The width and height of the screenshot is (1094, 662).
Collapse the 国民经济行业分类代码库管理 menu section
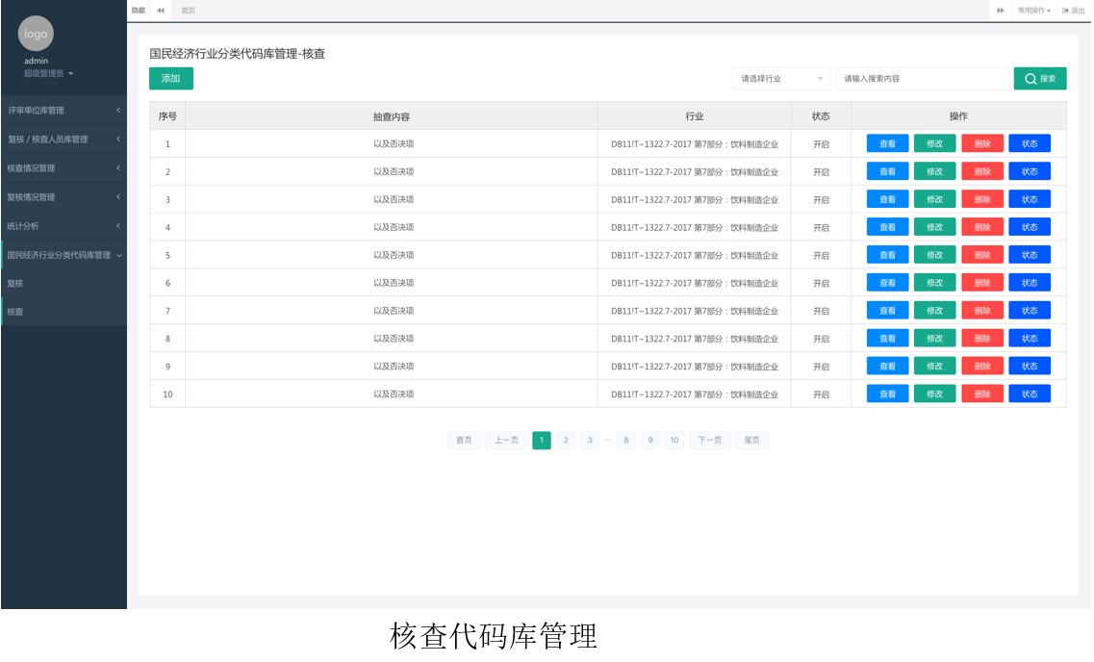pyautogui.click(x=63, y=255)
